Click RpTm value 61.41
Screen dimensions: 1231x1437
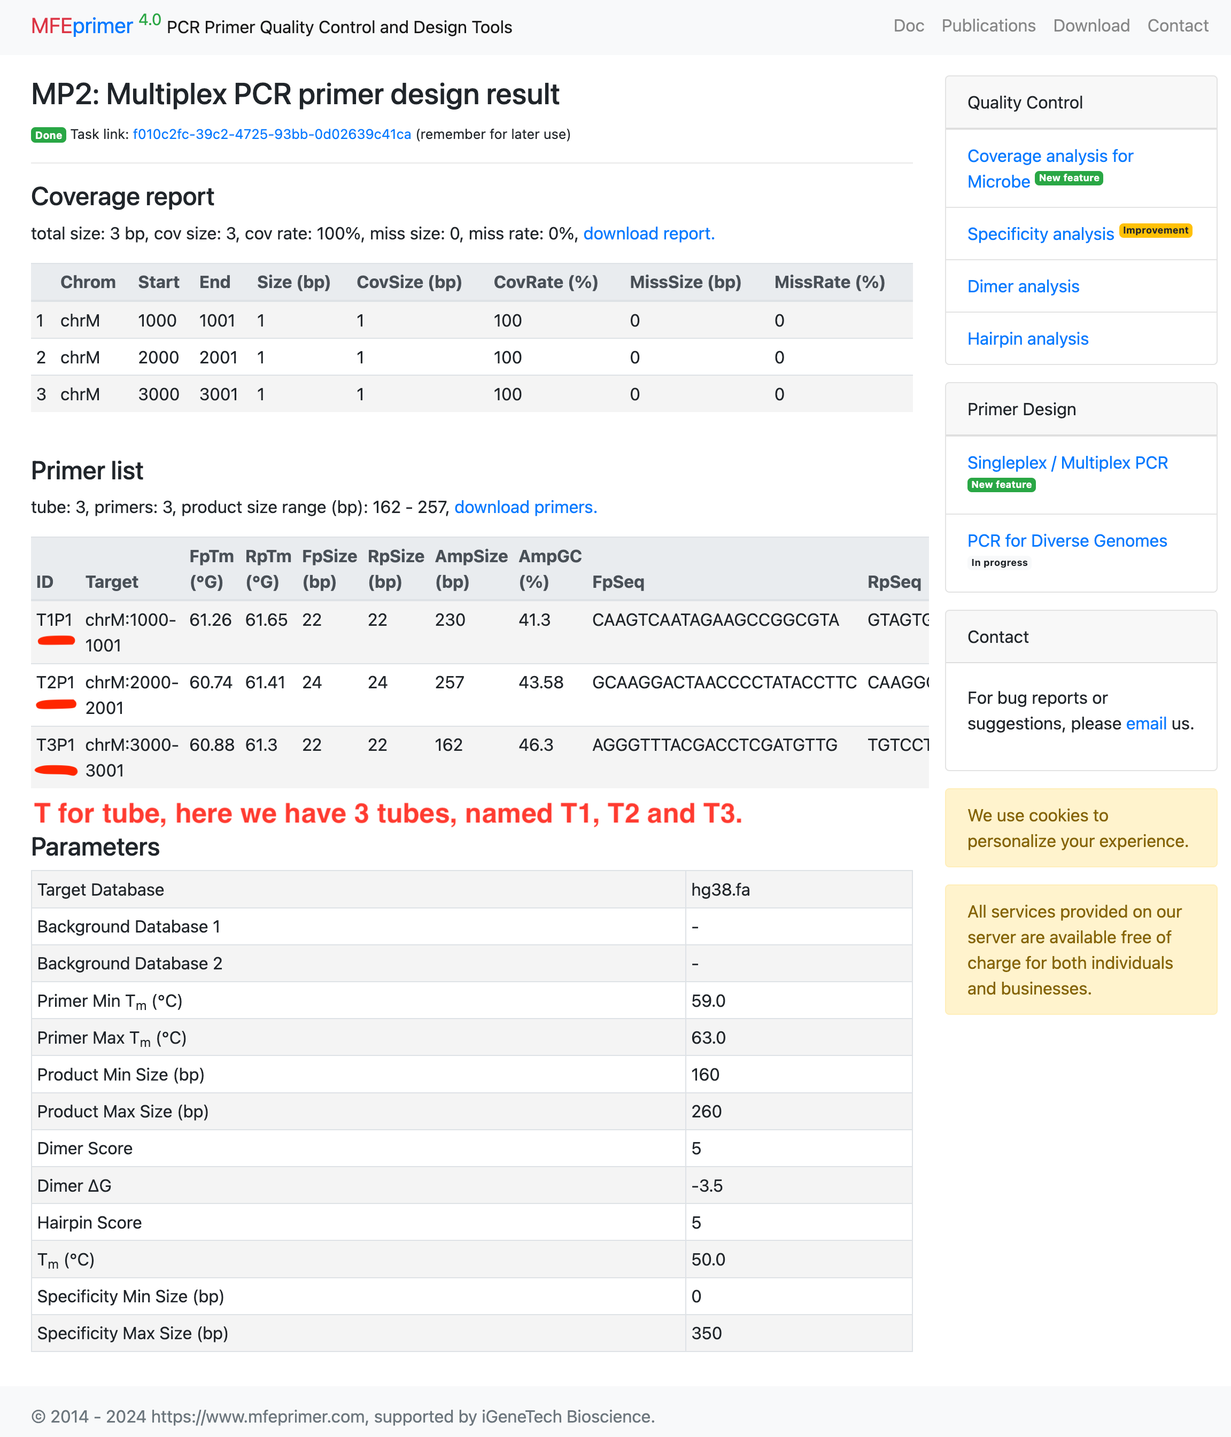(x=265, y=682)
